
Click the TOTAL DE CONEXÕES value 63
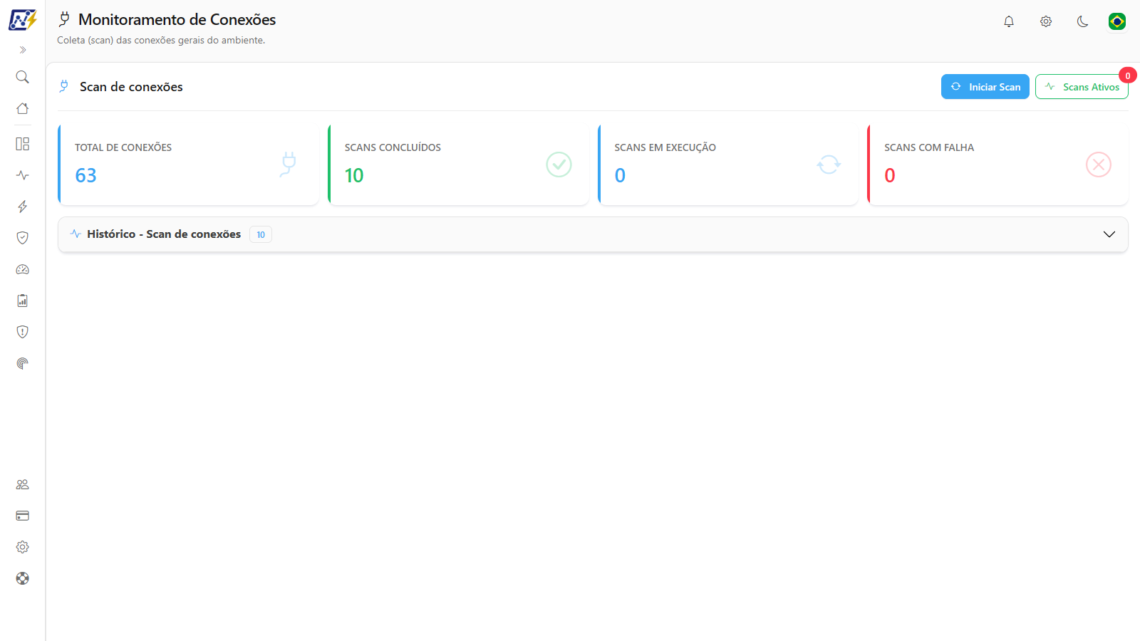tap(85, 175)
